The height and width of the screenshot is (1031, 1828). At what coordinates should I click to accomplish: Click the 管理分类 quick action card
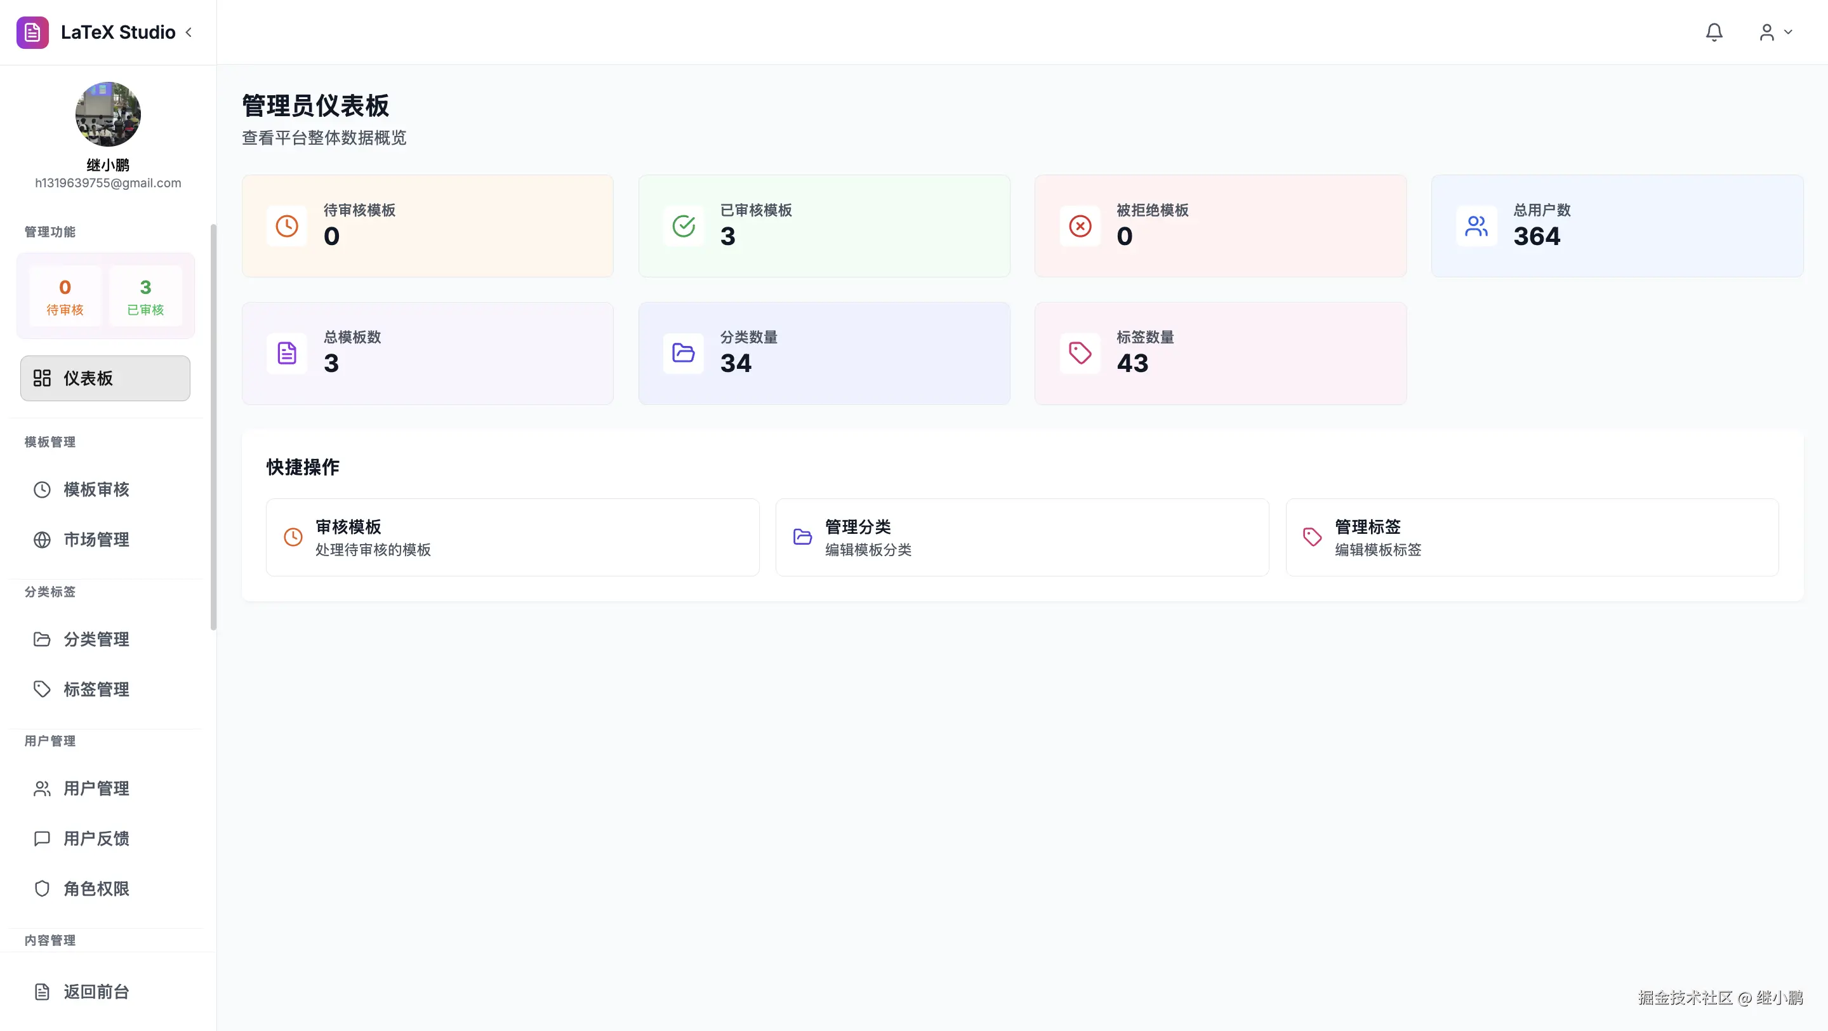1022,537
